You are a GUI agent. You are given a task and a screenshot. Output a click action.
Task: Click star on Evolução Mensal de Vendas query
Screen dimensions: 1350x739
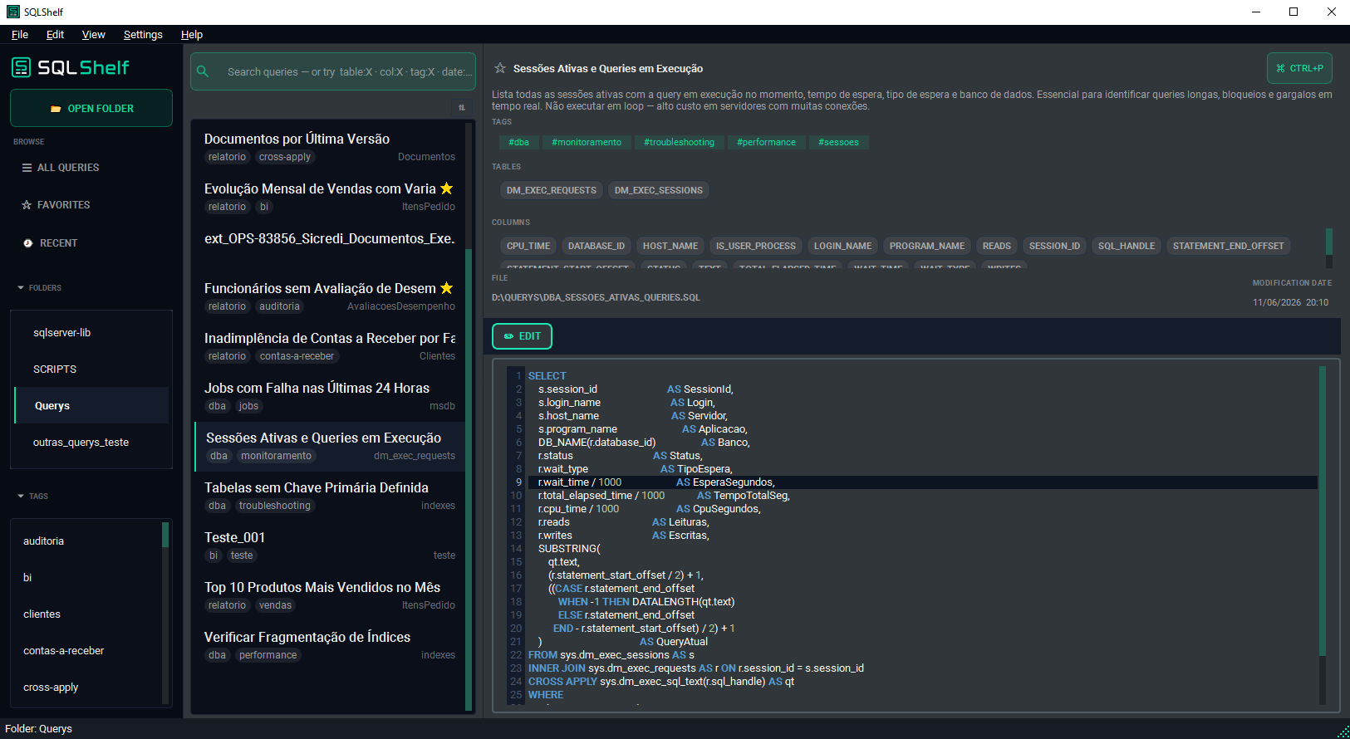pos(447,188)
